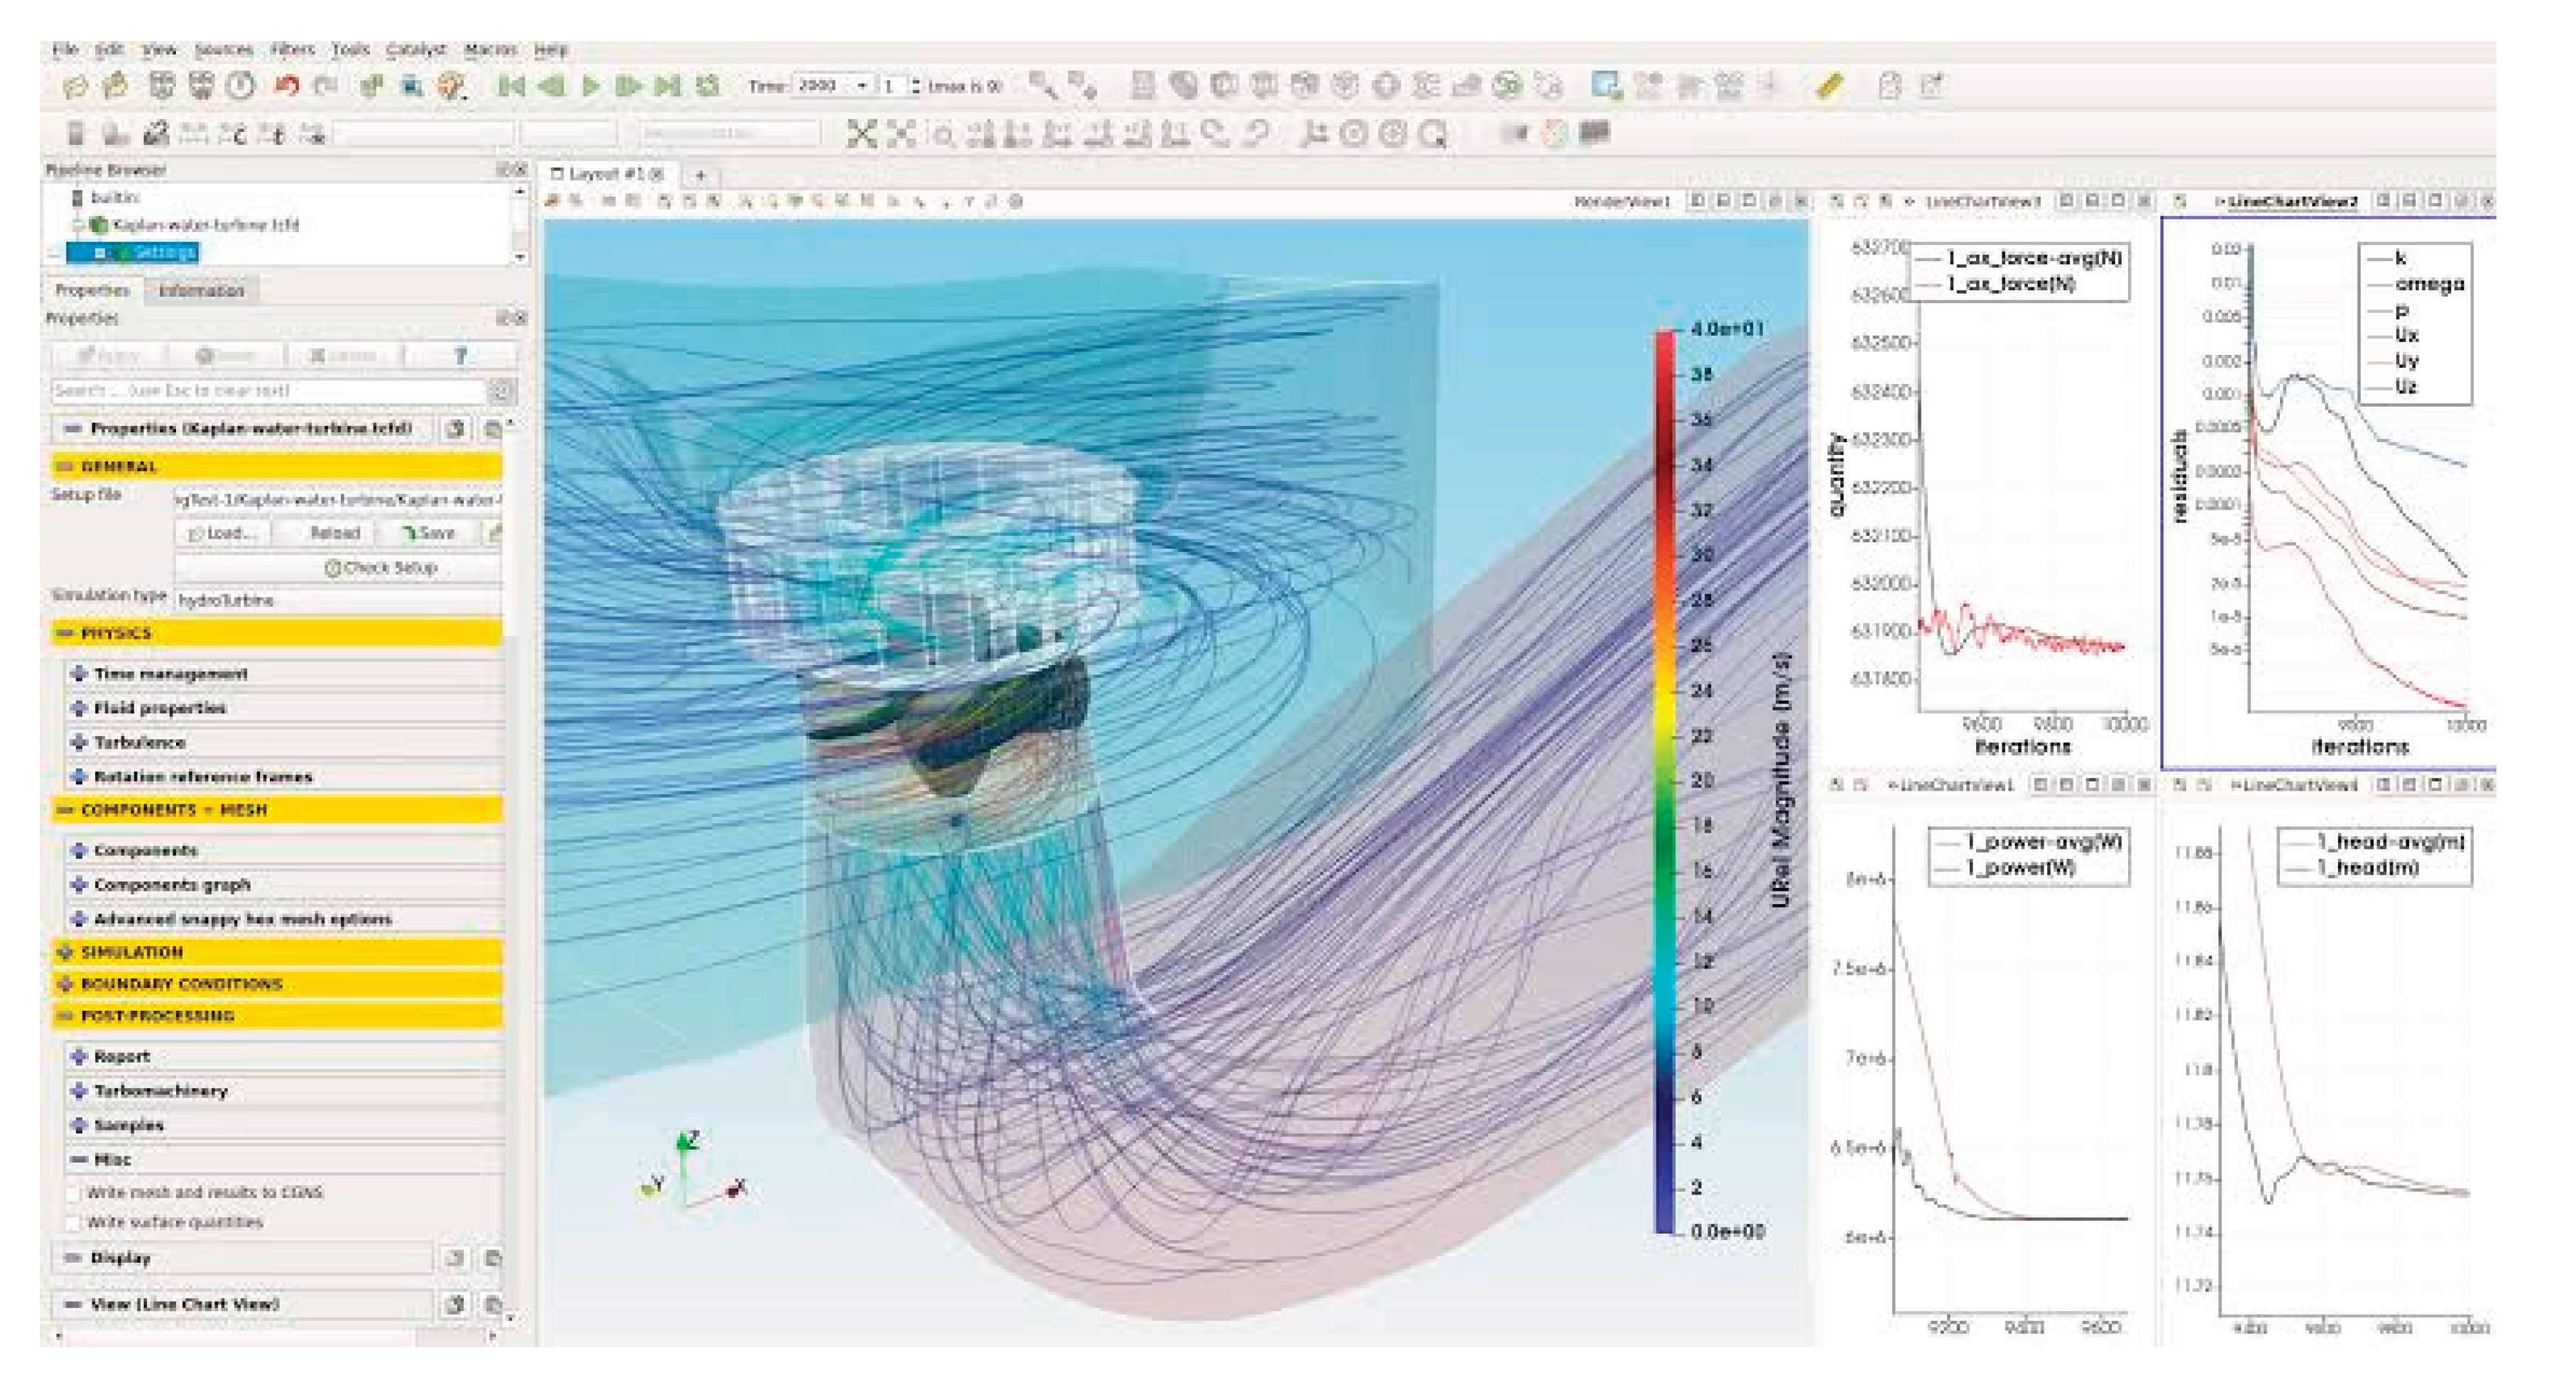This screenshot has width=2576, height=1394.
Task: Click the yellow ruler tool icon
Action: coord(1829,87)
